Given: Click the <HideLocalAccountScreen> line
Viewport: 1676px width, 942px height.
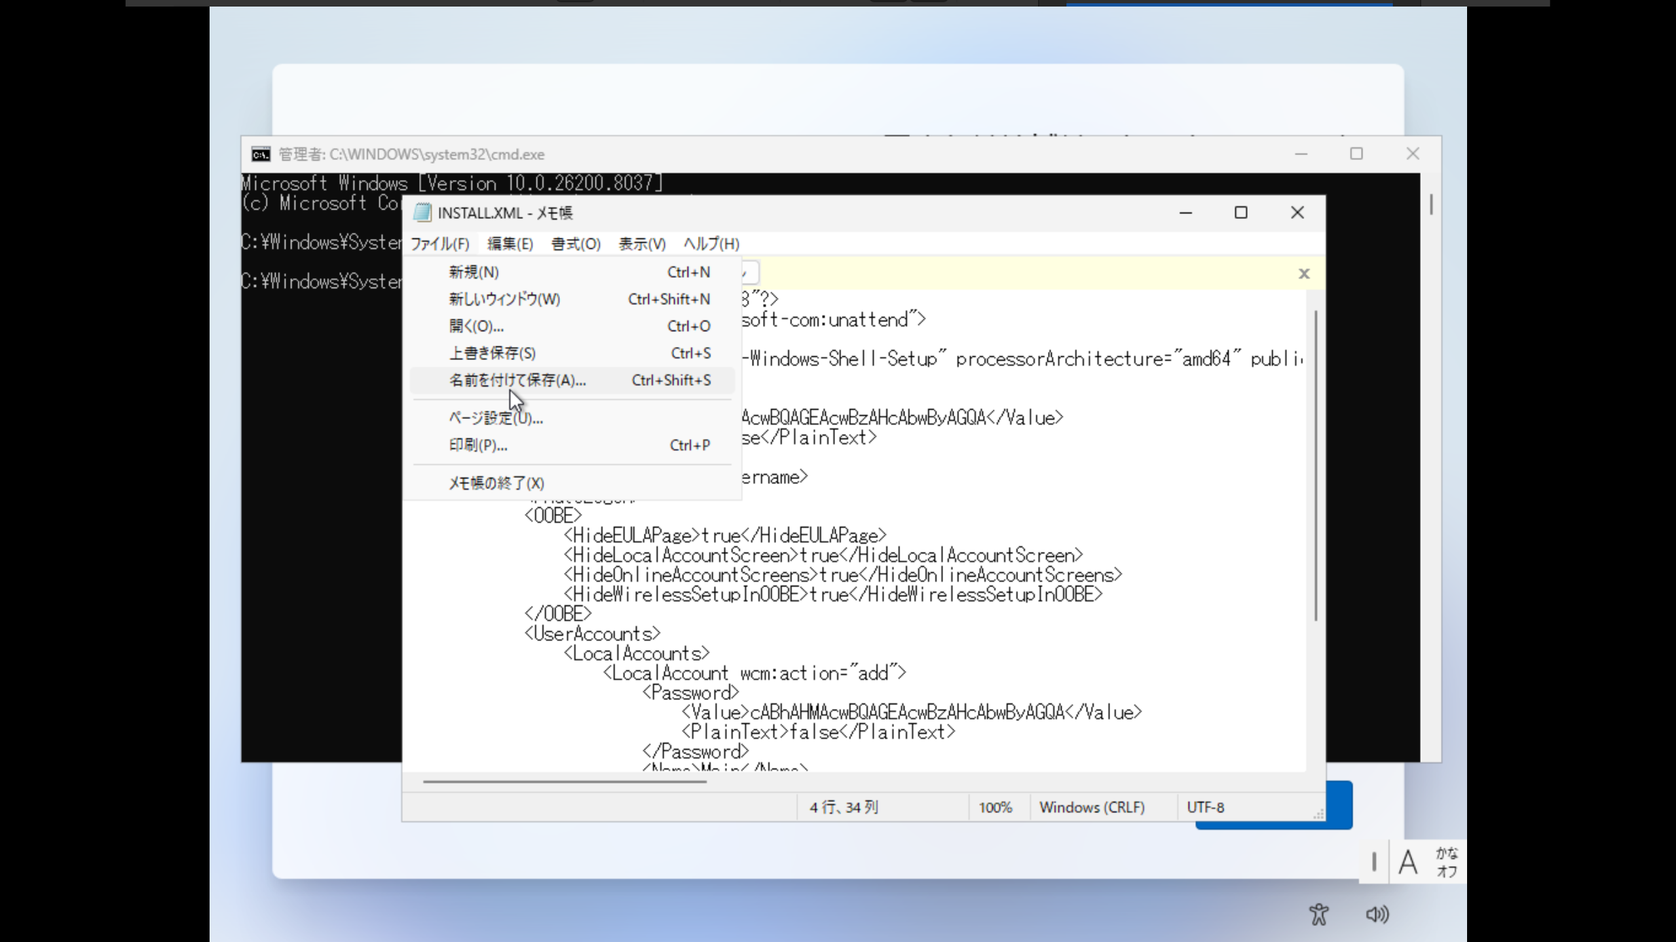Looking at the screenshot, I should [823, 556].
